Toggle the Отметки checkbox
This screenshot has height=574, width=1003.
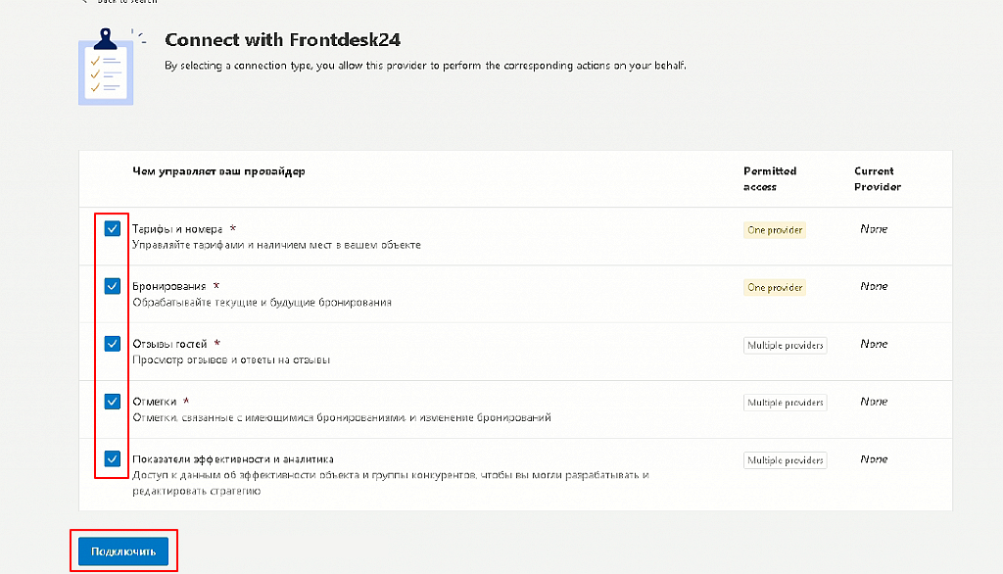[112, 402]
